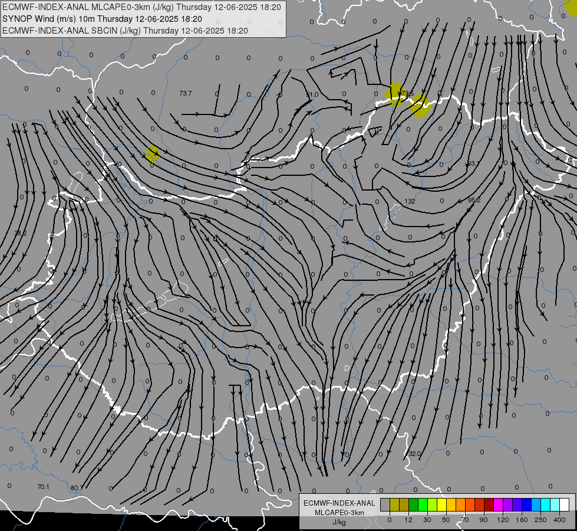
Task: Click the legend scale label 50
Action: [446, 520]
